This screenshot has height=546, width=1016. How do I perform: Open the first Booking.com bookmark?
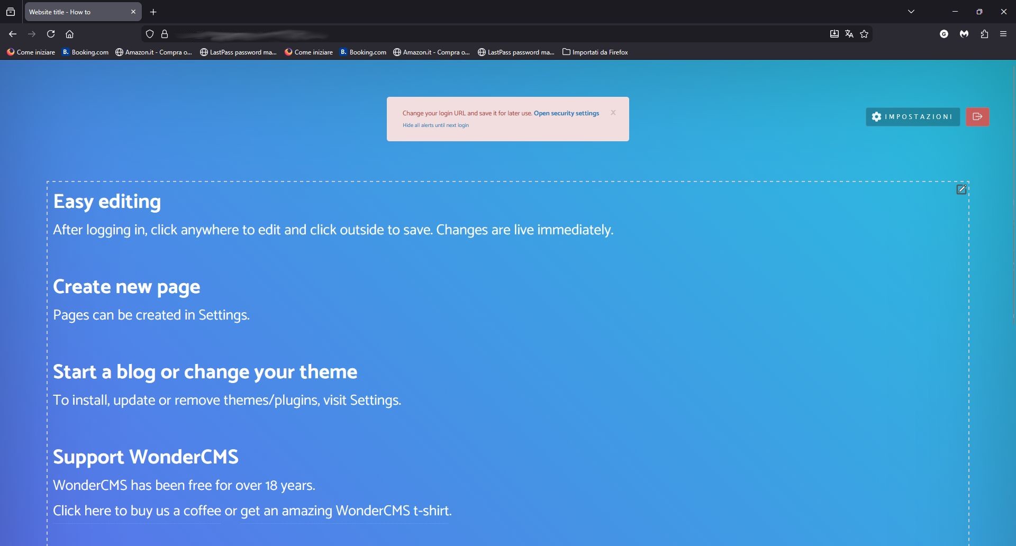pos(86,52)
